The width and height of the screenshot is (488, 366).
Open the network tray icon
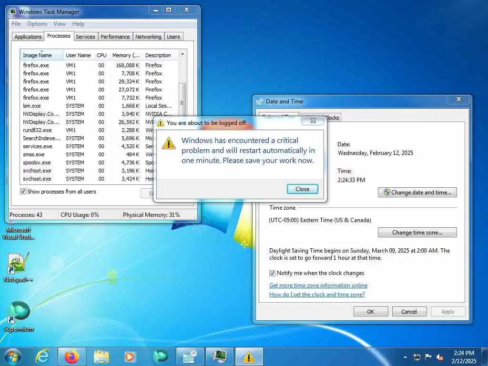417,357
